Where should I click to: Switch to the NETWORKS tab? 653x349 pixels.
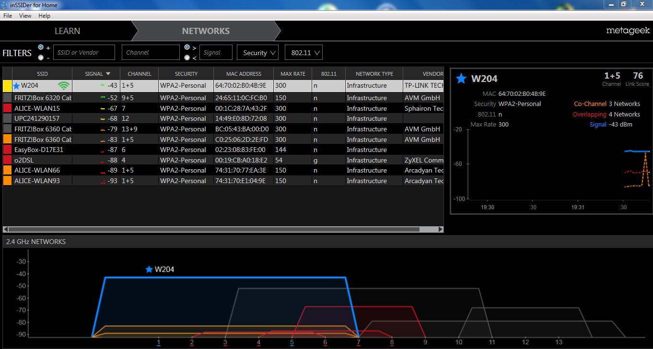point(206,31)
